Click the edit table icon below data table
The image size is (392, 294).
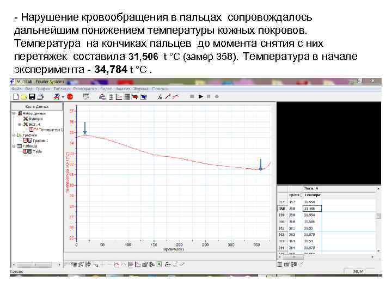tap(287, 264)
